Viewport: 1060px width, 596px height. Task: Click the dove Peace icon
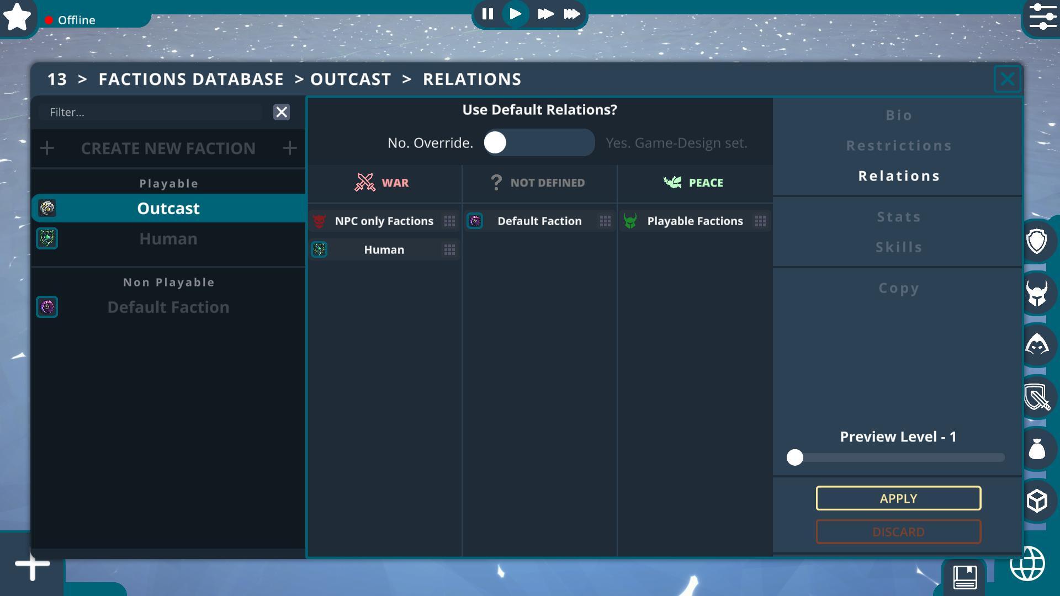[x=672, y=182]
